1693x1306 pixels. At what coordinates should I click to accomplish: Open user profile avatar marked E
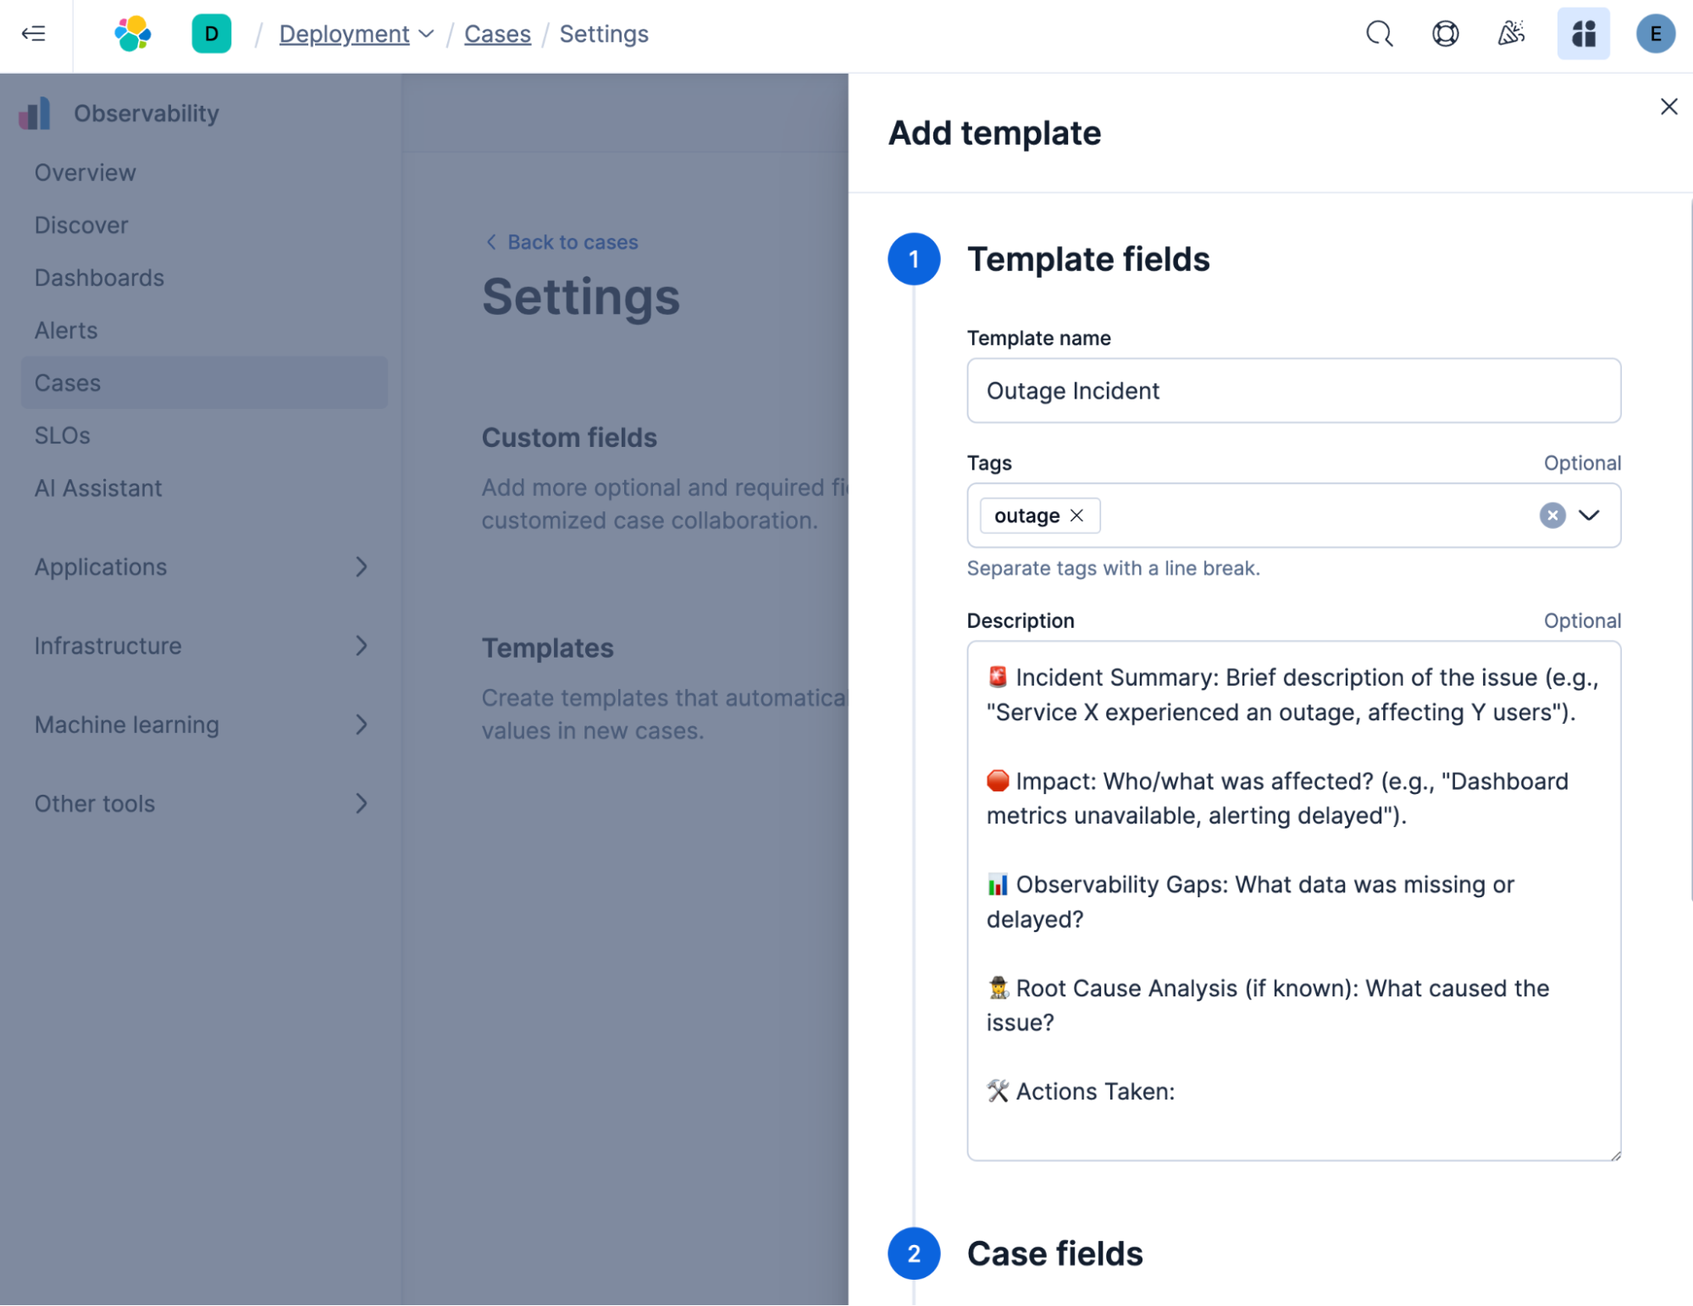coord(1655,35)
